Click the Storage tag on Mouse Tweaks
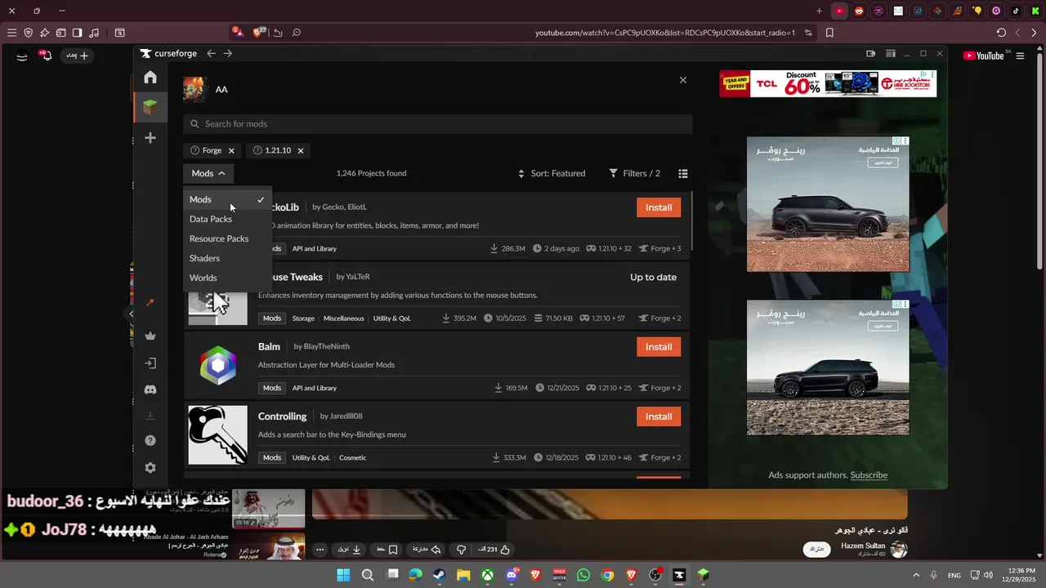The height and width of the screenshot is (588, 1046). pos(303,318)
